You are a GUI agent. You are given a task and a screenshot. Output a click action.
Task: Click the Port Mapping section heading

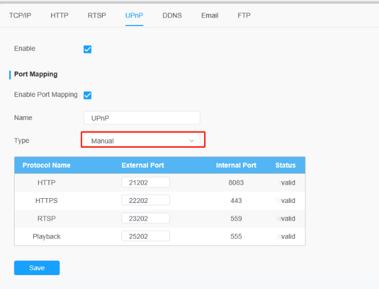36,75
